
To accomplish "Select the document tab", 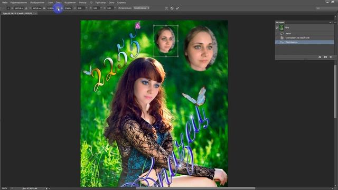I will [x=18, y=13].
